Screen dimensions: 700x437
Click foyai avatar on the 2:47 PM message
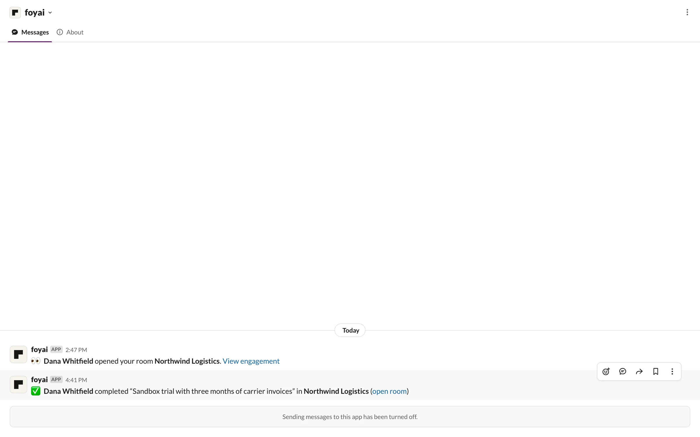tap(18, 354)
